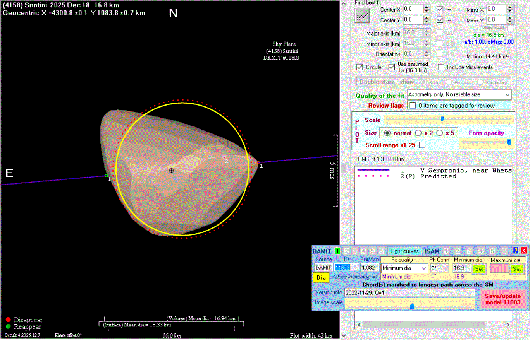Image resolution: width=530 pixels, height=340 pixels.
Task: Decrease the Mass Y spinner value
Action: tap(510, 22)
